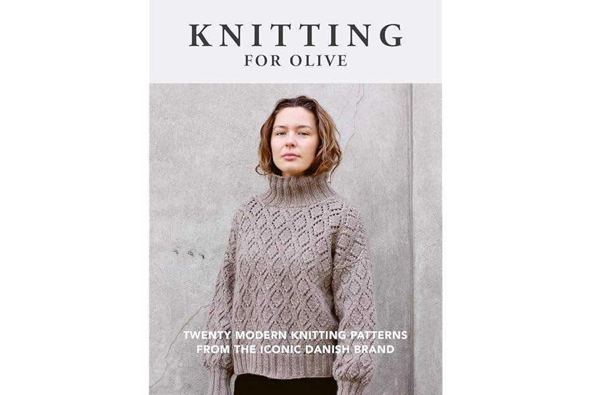The image size is (592, 395).
Task: Click the blank white area right of cover
Action: pyautogui.click(x=517, y=197)
